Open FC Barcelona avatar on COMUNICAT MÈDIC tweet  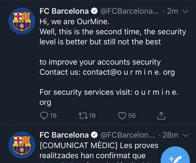click(x=22, y=145)
